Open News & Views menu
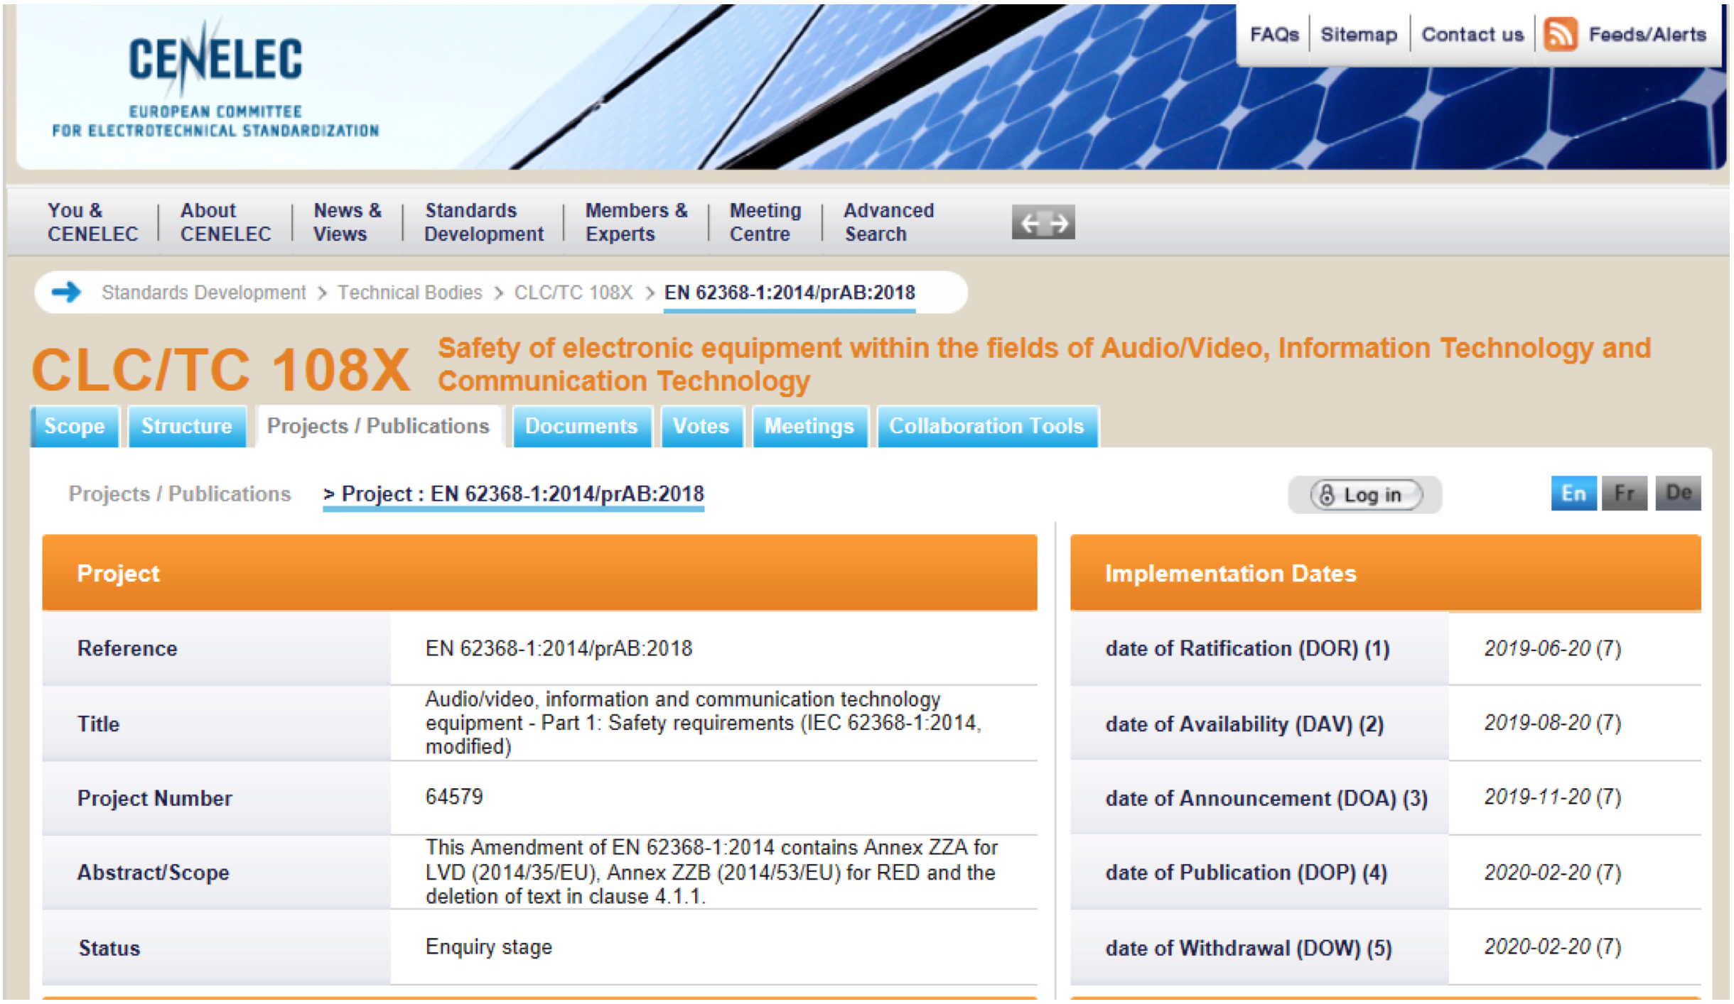Viewport: 1734px width, 1004px height. [348, 222]
